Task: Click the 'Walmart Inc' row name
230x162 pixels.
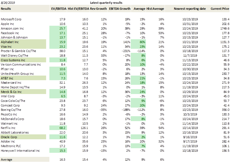Action: (x=9, y=124)
